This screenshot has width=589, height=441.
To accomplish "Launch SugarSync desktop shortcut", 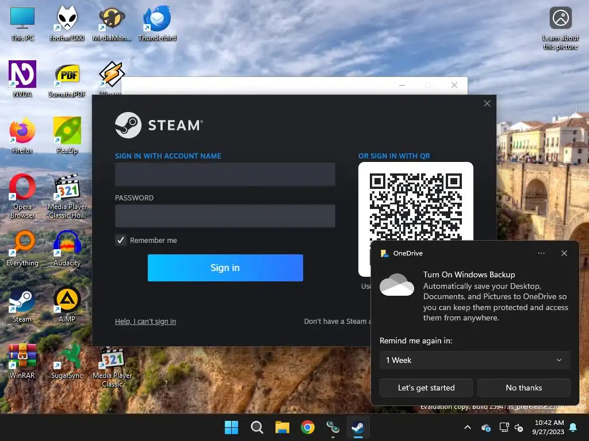I will pos(67,361).
